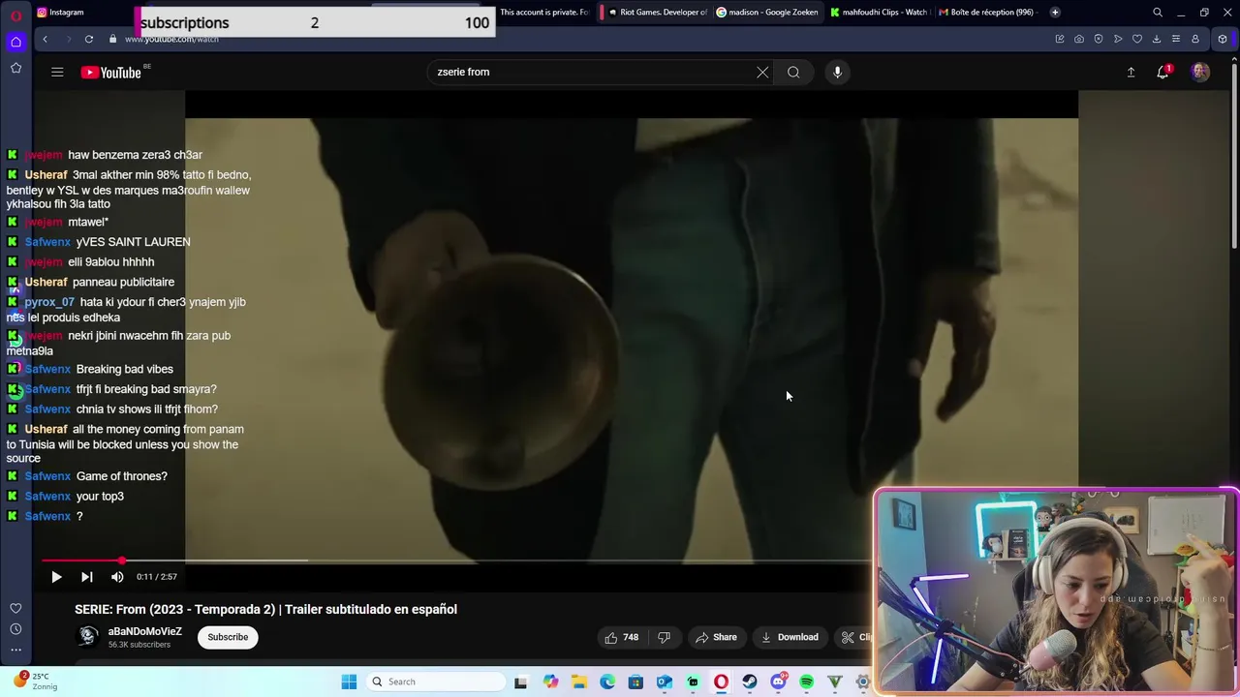Open Opera easy setup sliders icon
The image size is (1240, 697).
(1176, 39)
